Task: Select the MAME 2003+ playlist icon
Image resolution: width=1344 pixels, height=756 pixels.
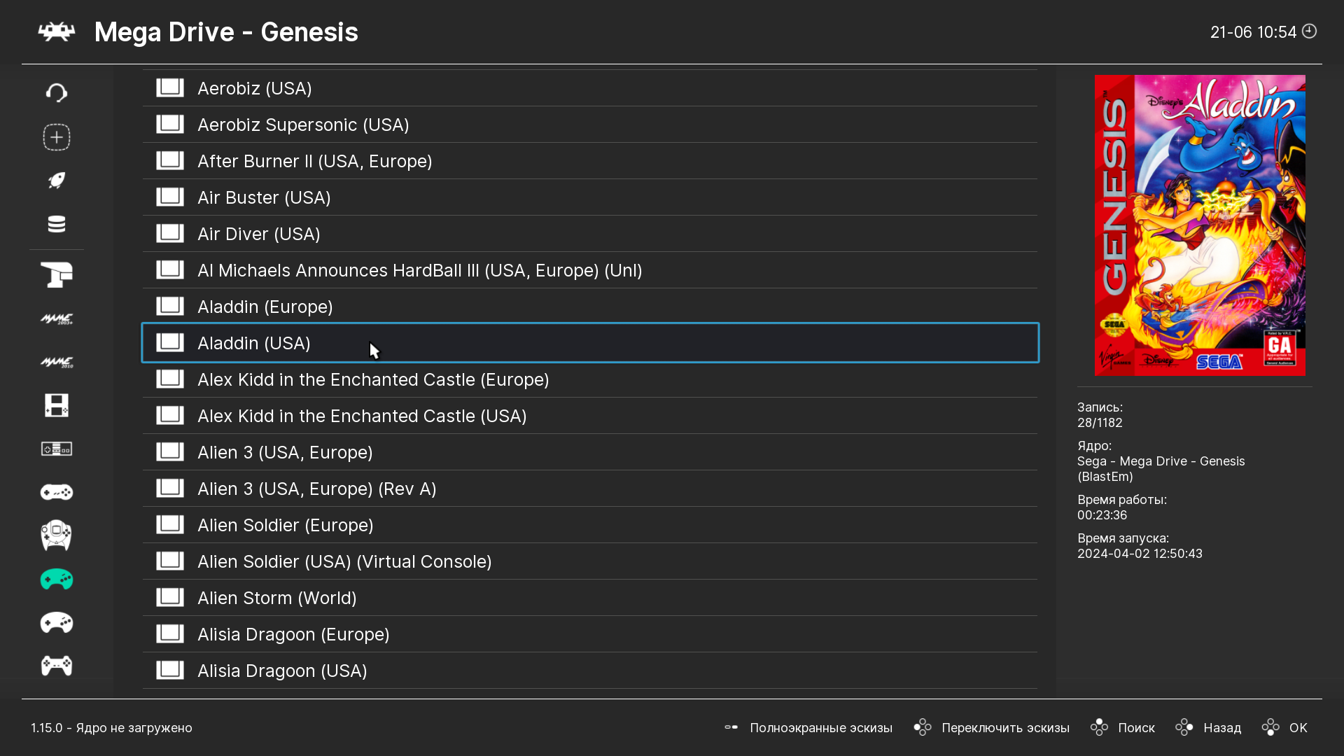Action: [x=57, y=319]
